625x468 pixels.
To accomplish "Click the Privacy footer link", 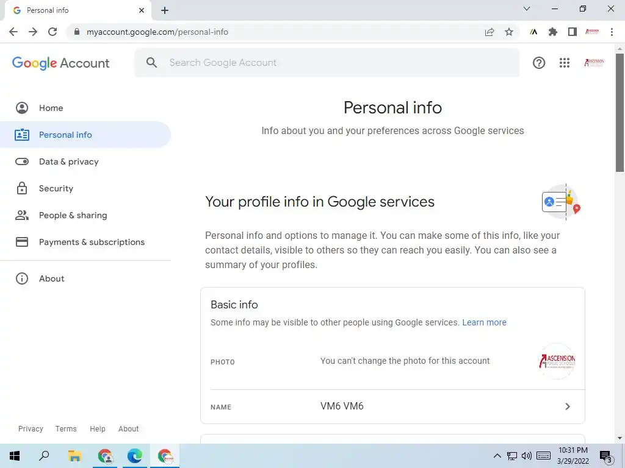I will coord(31,428).
